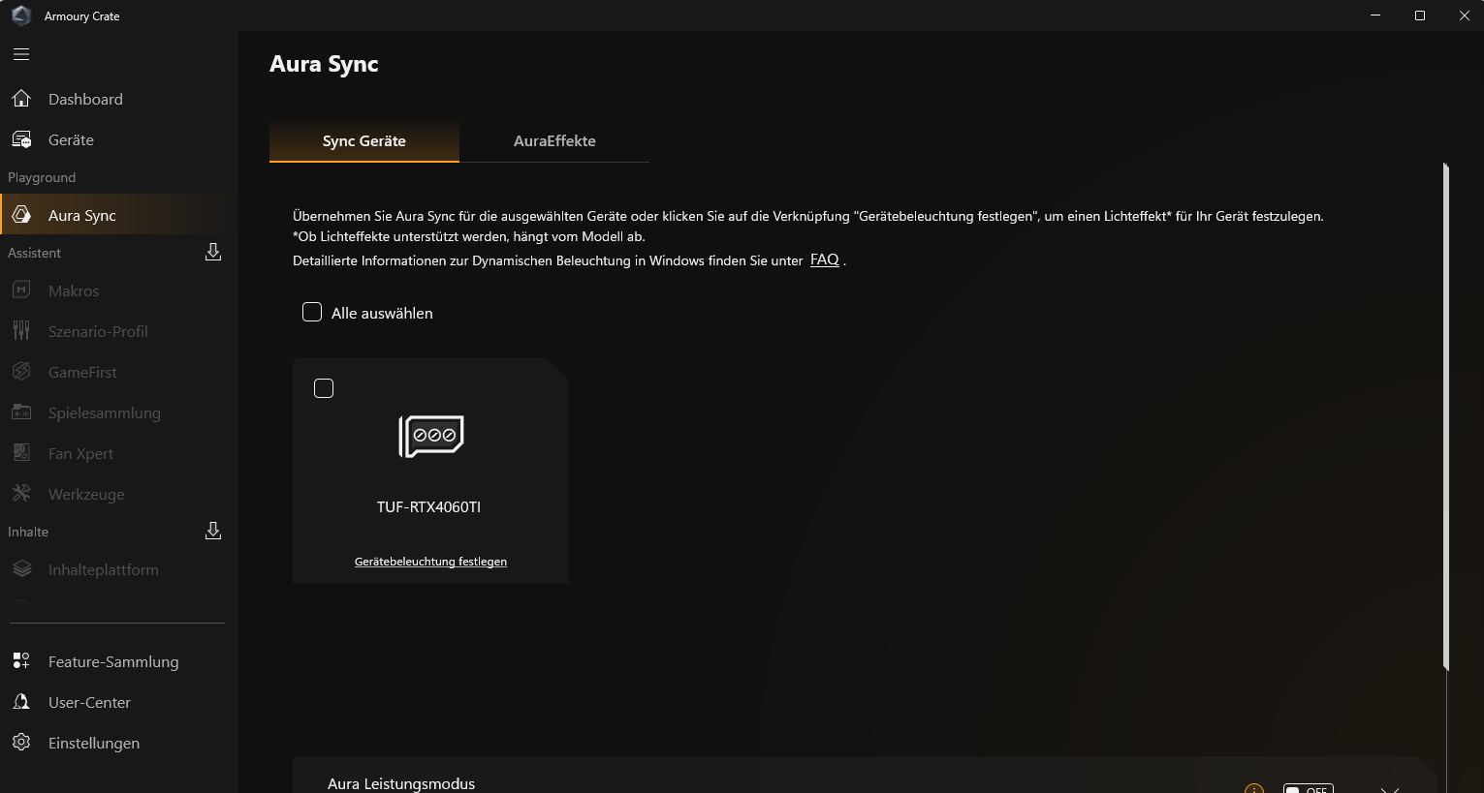This screenshot has height=793, width=1484.
Task: Click the graphics card icon on TUF-RTX4060TI card
Action: (431, 436)
